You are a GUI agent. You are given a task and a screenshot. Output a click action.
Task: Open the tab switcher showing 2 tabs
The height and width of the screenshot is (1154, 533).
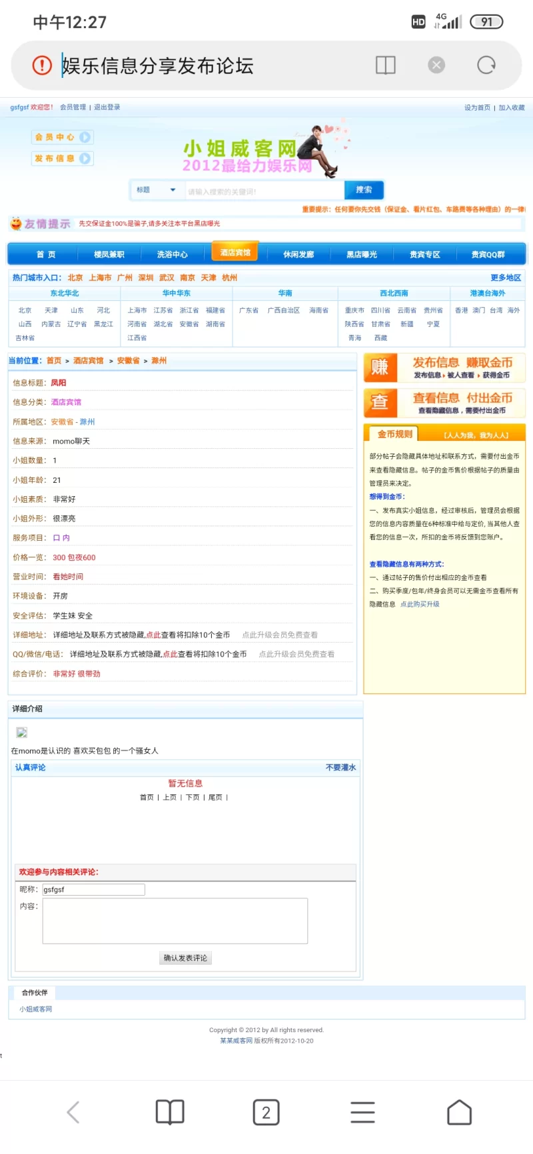[x=266, y=1112]
